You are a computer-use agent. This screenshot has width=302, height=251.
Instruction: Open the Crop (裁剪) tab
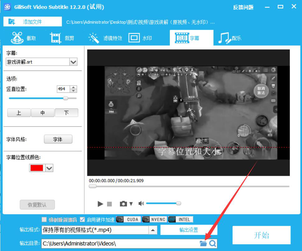(62, 38)
